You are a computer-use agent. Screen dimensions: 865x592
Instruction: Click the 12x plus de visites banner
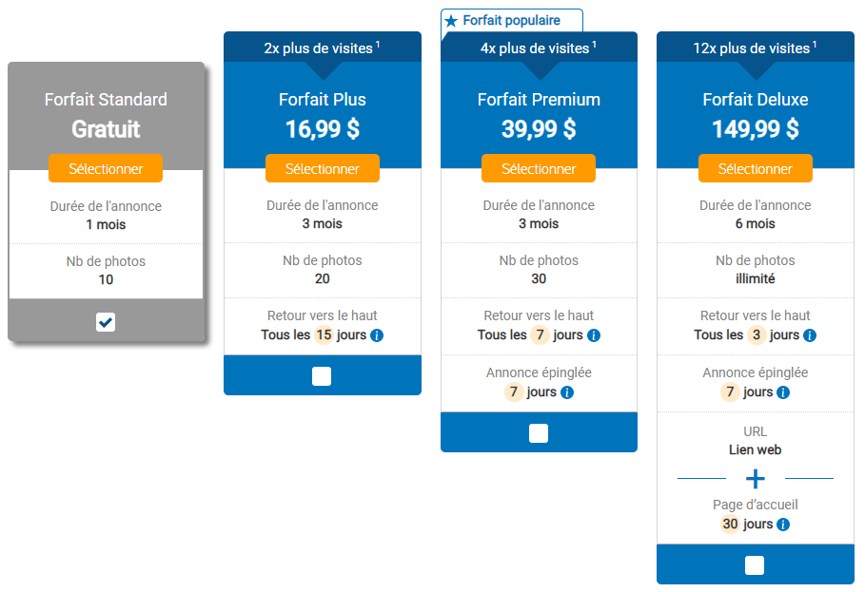756,48
